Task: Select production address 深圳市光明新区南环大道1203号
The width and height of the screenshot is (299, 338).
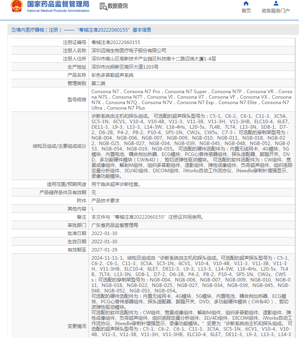Action: point(125,67)
